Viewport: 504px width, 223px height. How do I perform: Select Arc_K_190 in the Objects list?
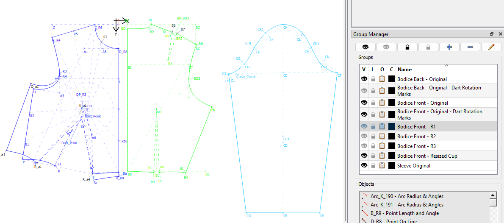click(407, 196)
